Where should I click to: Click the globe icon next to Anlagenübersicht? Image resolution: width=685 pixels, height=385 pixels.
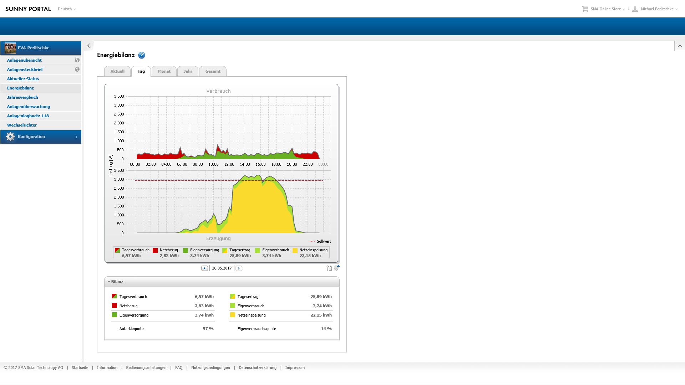[77, 60]
